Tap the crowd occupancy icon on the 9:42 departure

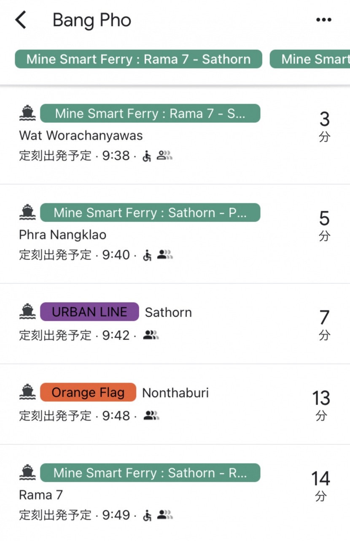click(151, 336)
